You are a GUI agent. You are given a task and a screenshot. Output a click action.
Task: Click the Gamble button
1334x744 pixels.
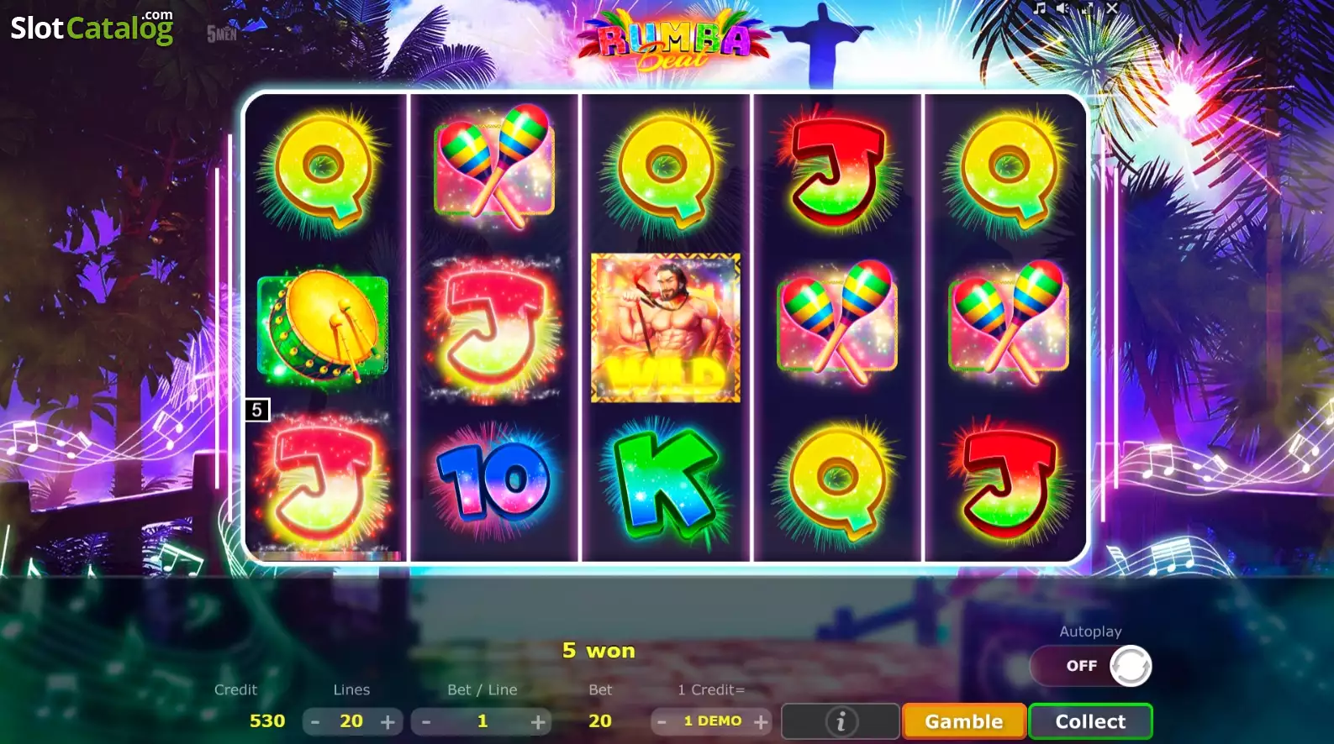coord(964,721)
